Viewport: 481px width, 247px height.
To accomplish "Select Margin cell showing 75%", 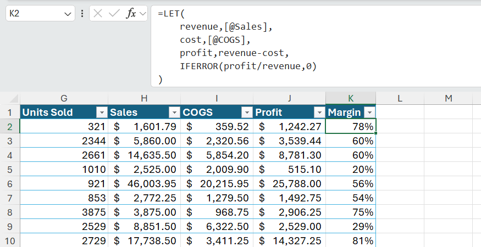I will (x=351, y=212).
